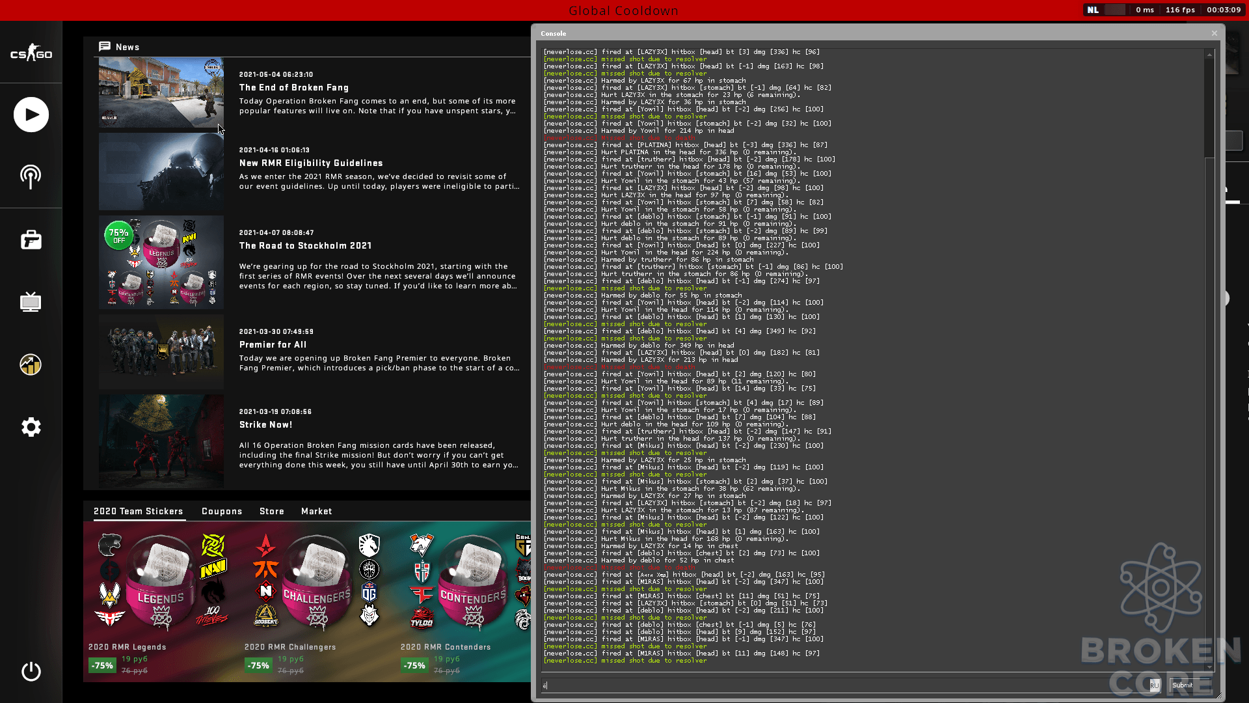Open the Premier for All article
This screenshot has width=1249, height=703.
click(x=273, y=344)
